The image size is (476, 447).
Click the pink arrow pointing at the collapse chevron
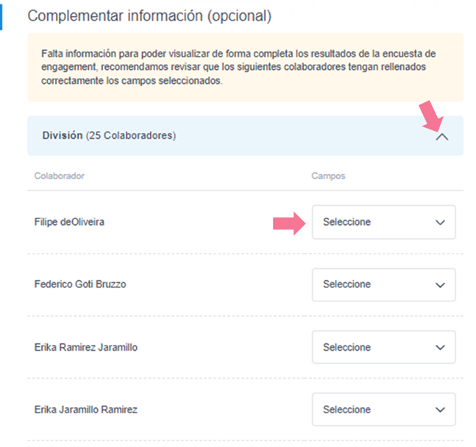click(430, 115)
